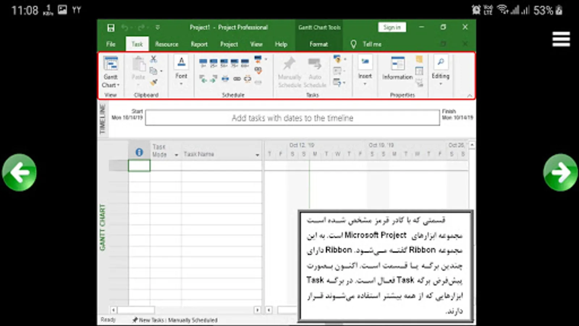Open the Help ribbon tab
Image resolution: width=579 pixels, height=326 pixels.
[281, 44]
